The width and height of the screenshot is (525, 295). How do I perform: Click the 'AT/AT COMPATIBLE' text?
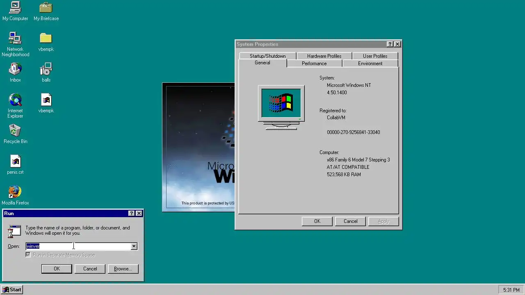coord(348,167)
